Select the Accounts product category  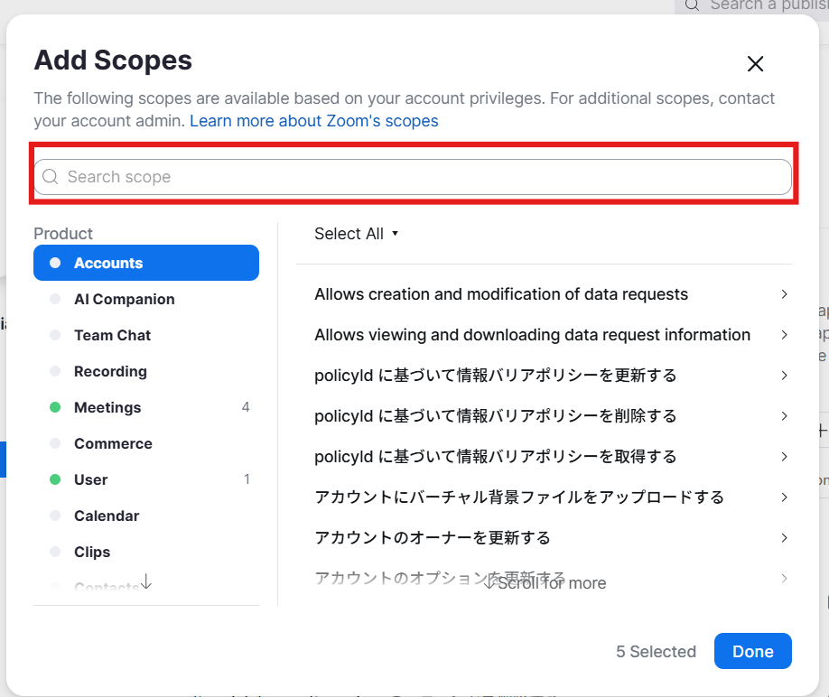145,263
